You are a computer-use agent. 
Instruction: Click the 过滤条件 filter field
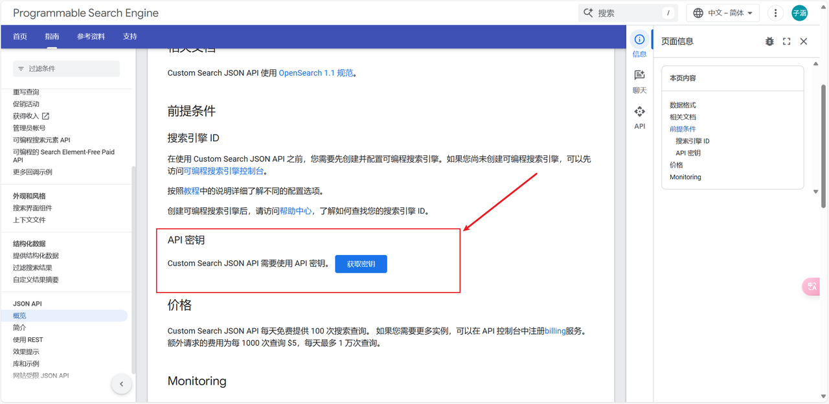(x=67, y=69)
